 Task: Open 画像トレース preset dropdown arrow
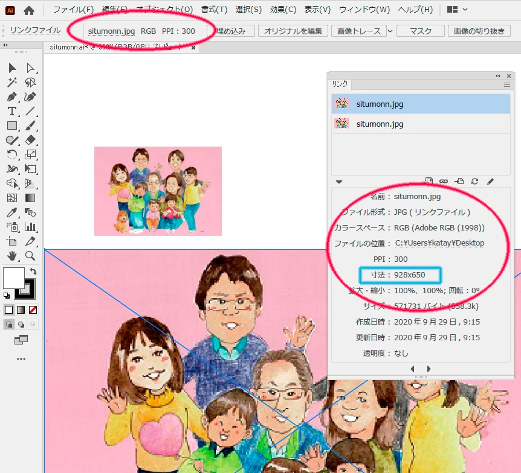[390, 31]
